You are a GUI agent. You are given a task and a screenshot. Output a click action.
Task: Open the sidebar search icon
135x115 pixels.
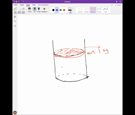15,21
